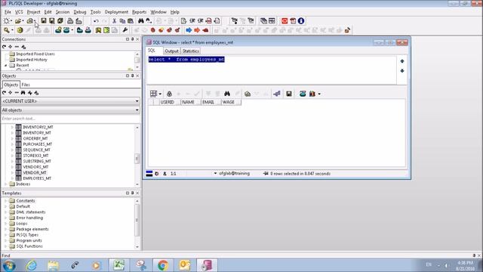Click the binoculars icon in Objects panel toolbar
Image resolution: width=483 pixels, height=272 pixels.
[23, 92]
